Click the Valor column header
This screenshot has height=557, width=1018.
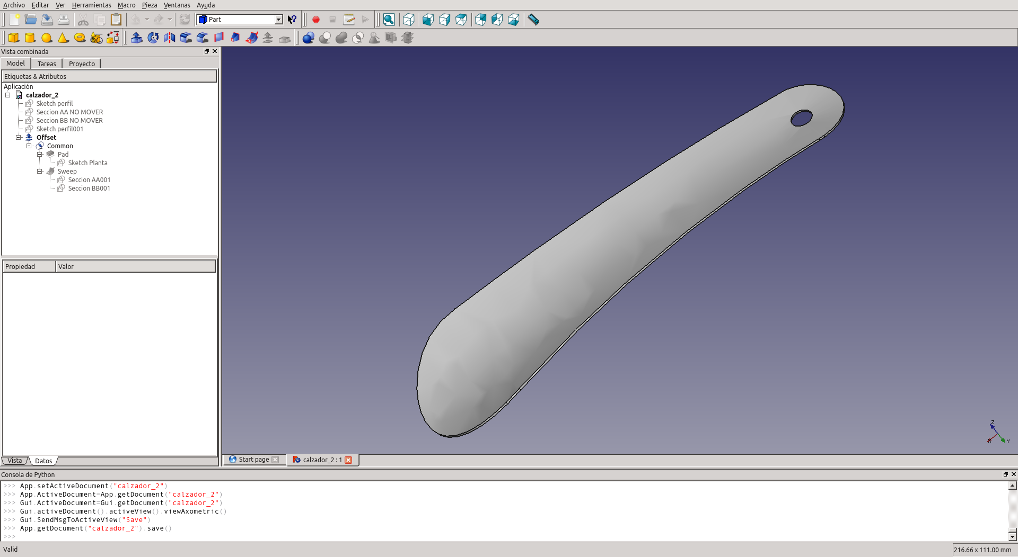pyautogui.click(x=136, y=266)
